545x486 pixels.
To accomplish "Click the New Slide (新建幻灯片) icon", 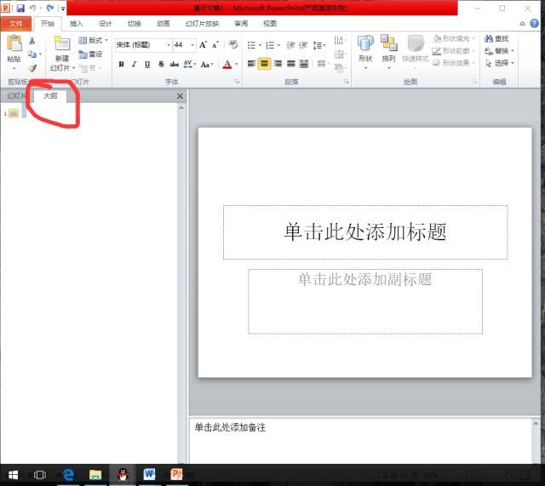I will click(x=62, y=43).
